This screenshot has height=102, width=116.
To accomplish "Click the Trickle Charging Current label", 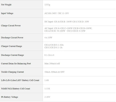I will pyautogui.click(x=13, y=72).
